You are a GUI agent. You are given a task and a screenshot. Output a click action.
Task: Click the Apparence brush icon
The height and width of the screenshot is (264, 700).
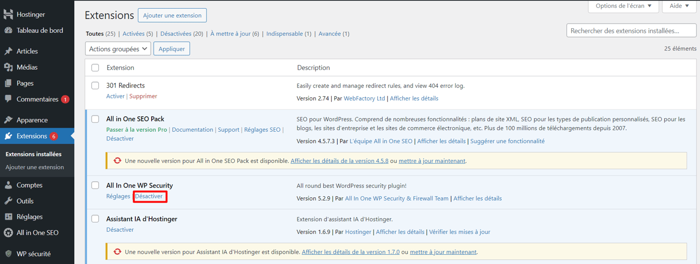coord(8,120)
